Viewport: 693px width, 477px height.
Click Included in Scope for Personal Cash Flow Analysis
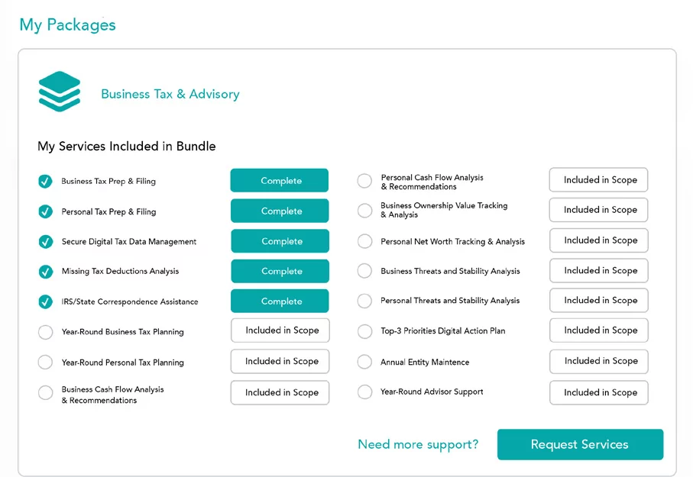point(598,180)
